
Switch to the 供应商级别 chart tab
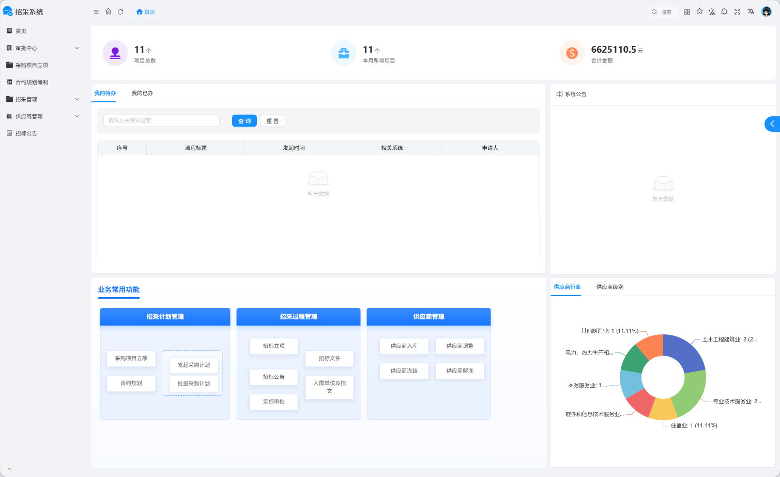[610, 287]
